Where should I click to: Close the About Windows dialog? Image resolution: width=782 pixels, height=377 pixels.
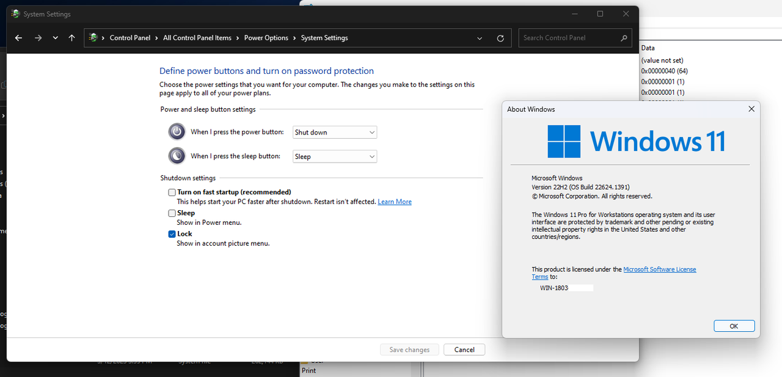click(x=751, y=109)
